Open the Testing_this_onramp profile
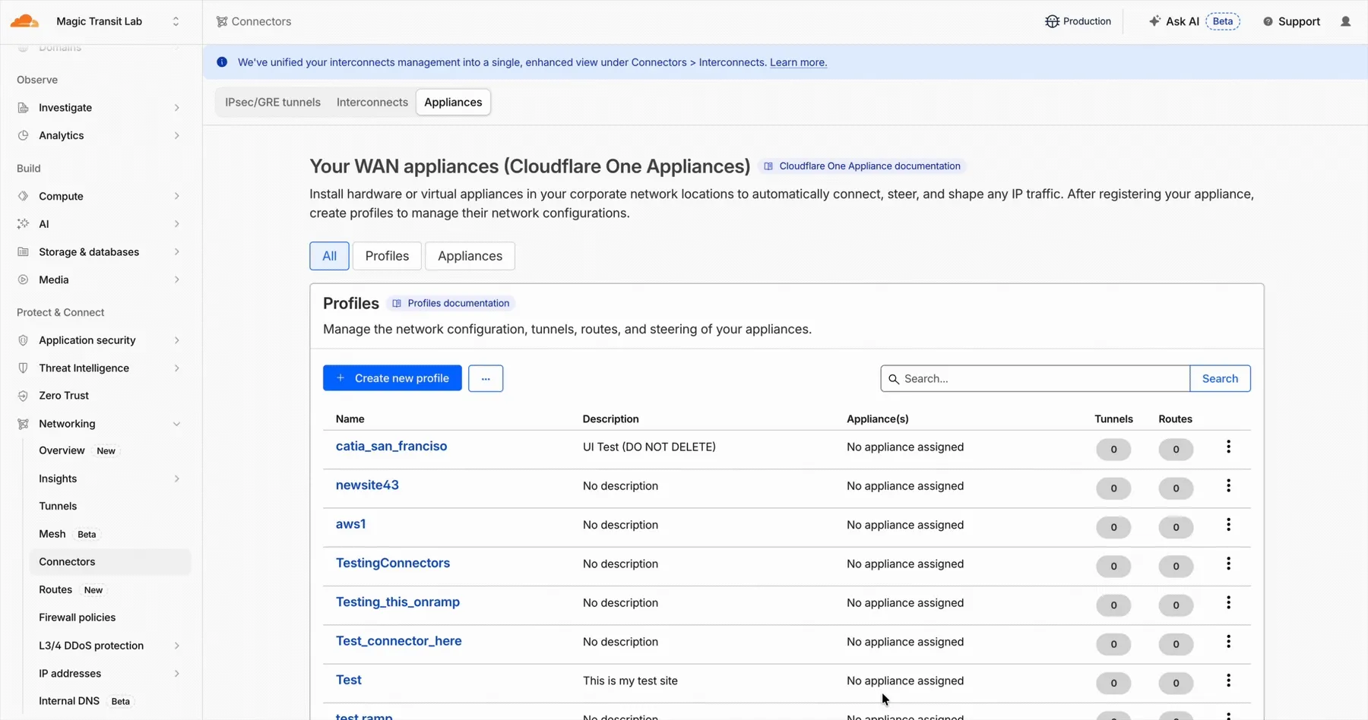 [397, 602]
